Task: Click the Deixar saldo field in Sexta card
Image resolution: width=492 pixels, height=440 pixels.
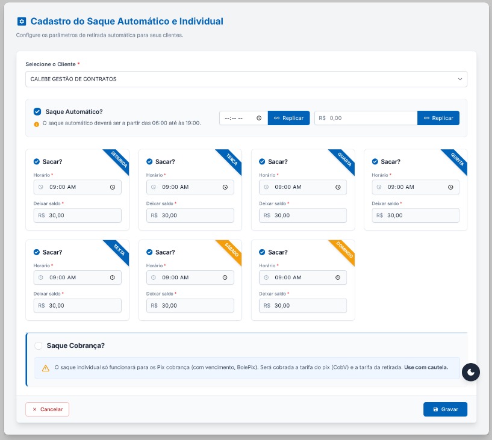Action: (x=78, y=306)
